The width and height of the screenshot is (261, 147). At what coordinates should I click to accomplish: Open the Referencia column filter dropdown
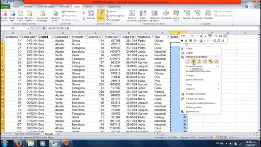(20, 37)
